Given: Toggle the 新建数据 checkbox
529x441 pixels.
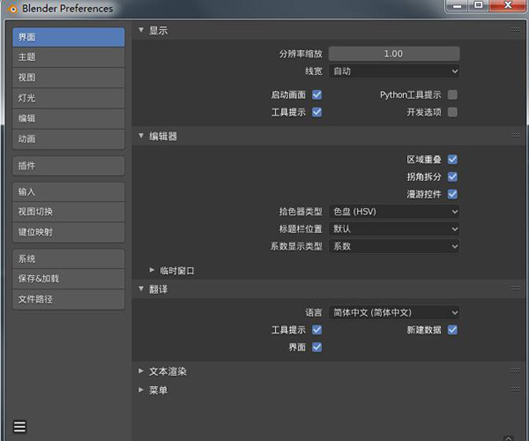Looking at the screenshot, I should [452, 330].
